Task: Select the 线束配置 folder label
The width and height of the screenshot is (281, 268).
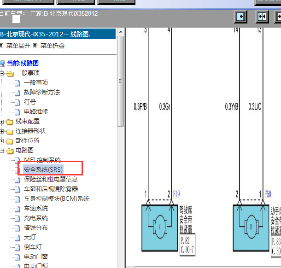Action: 28,122
